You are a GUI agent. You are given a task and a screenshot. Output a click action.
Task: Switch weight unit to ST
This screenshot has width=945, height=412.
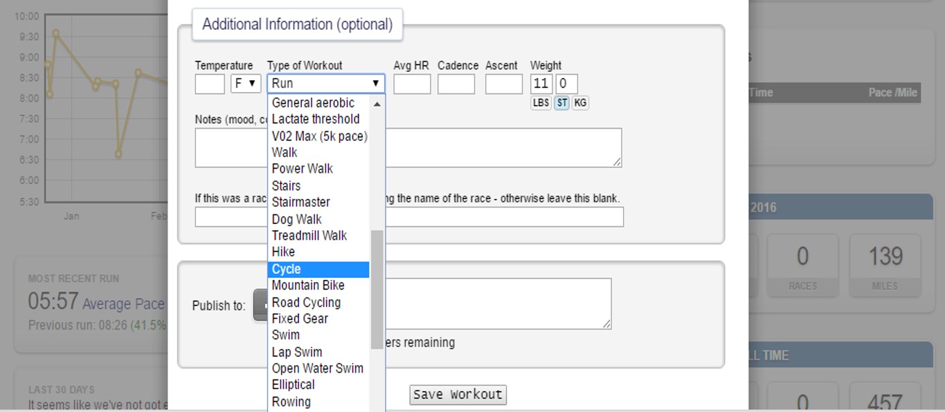point(561,103)
